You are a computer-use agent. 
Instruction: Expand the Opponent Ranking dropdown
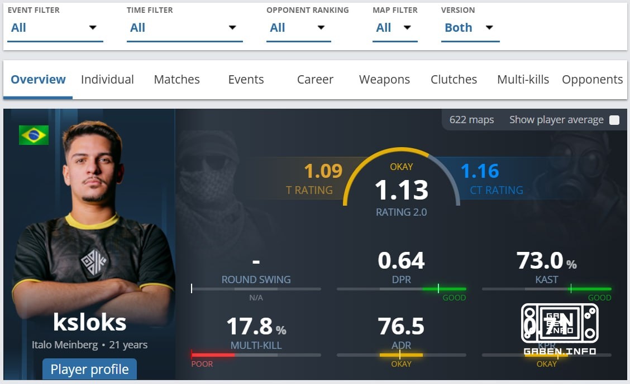[299, 28]
